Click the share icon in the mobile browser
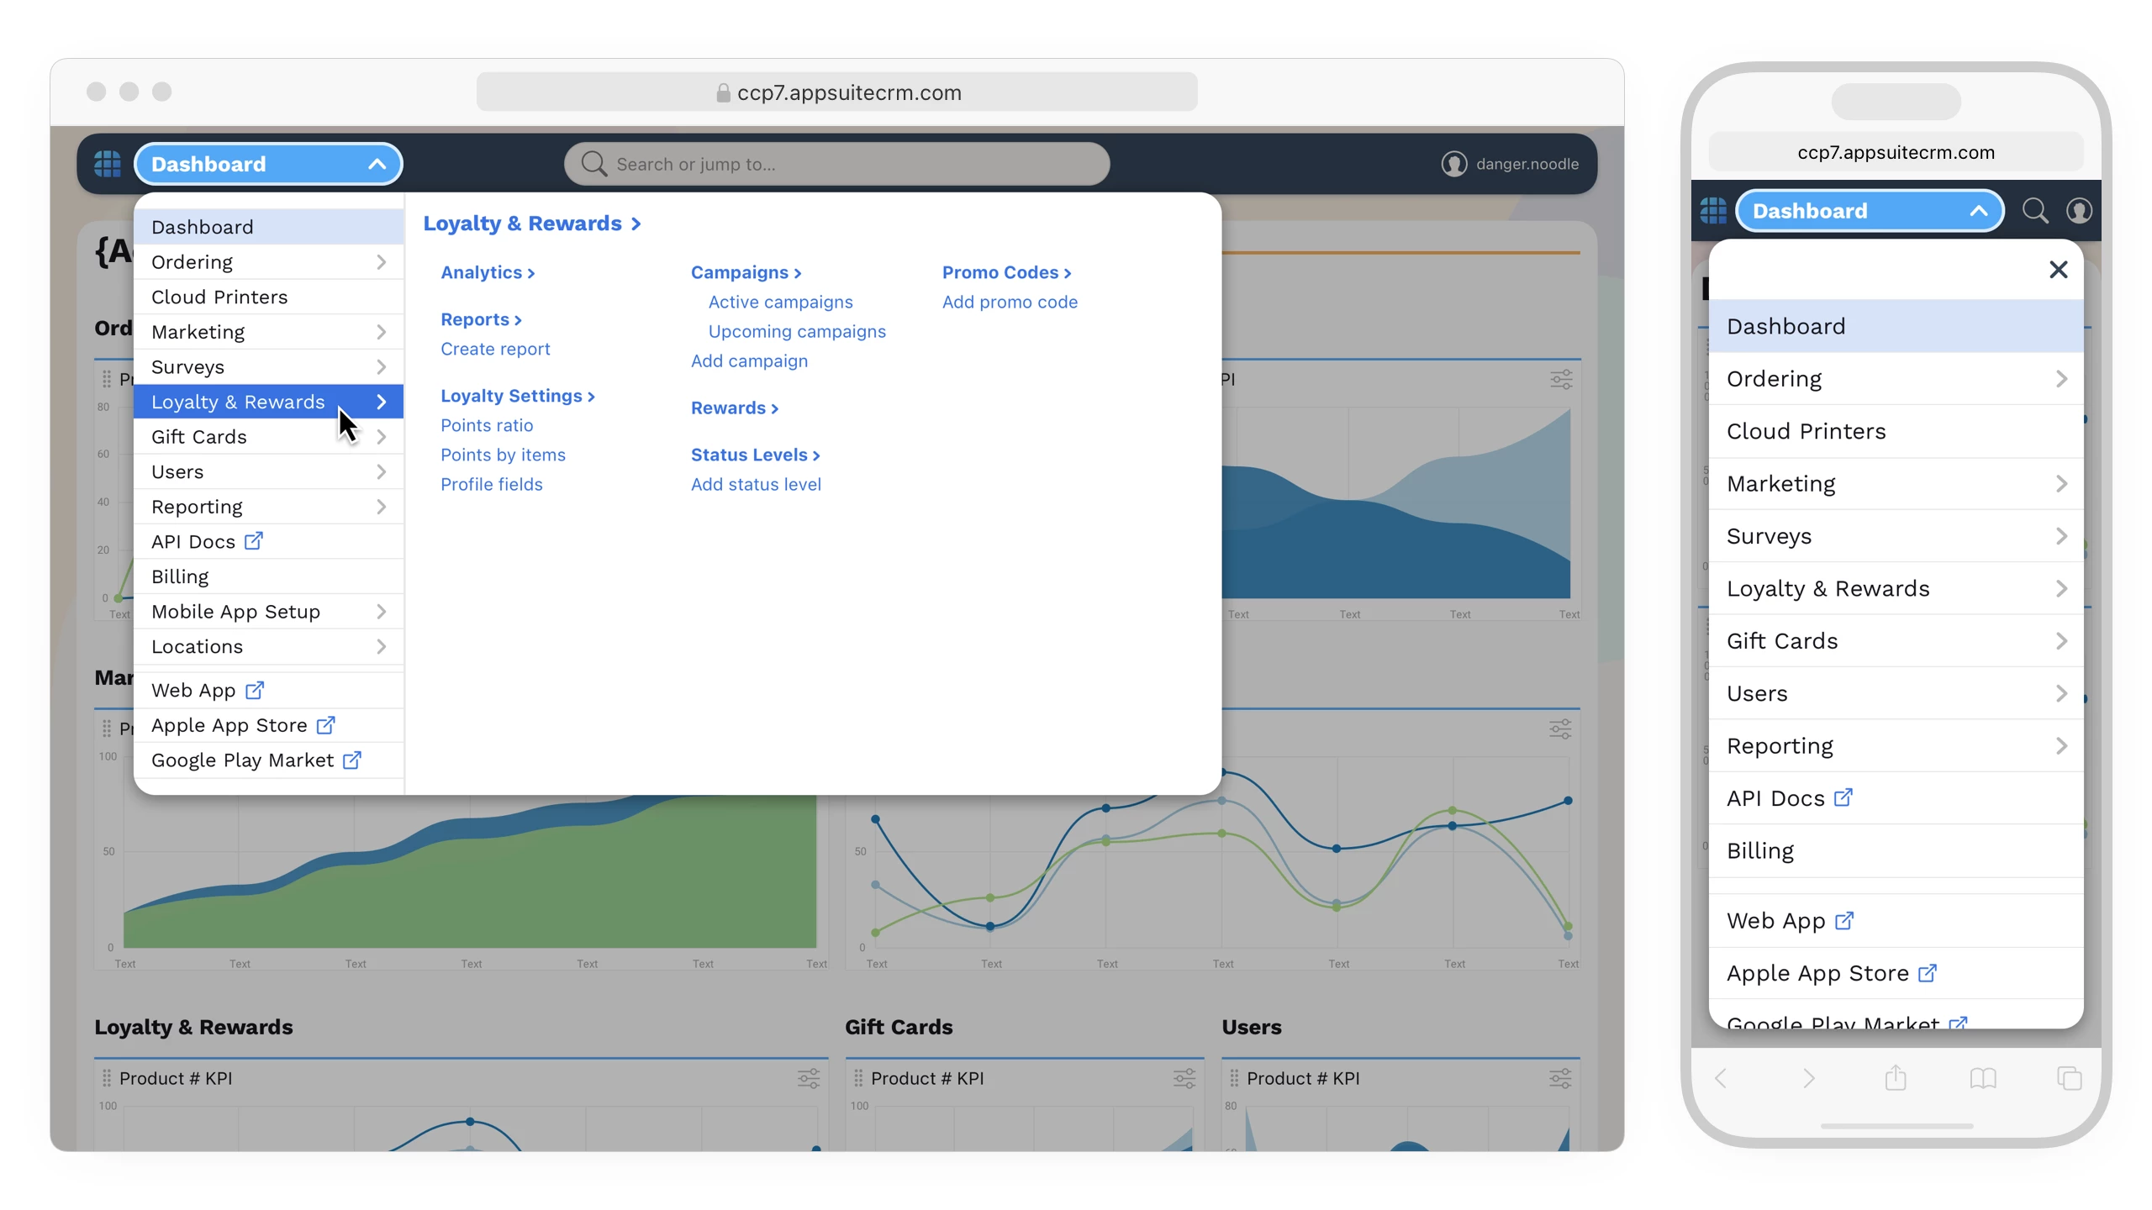This screenshot has height=1210, width=2152. point(1895,1078)
